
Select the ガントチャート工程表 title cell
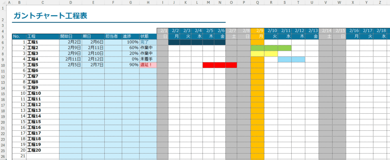tap(50, 16)
